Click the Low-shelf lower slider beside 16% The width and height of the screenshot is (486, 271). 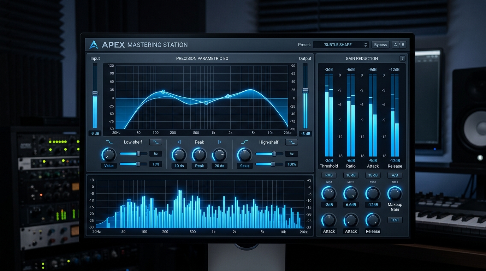coord(134,164)
